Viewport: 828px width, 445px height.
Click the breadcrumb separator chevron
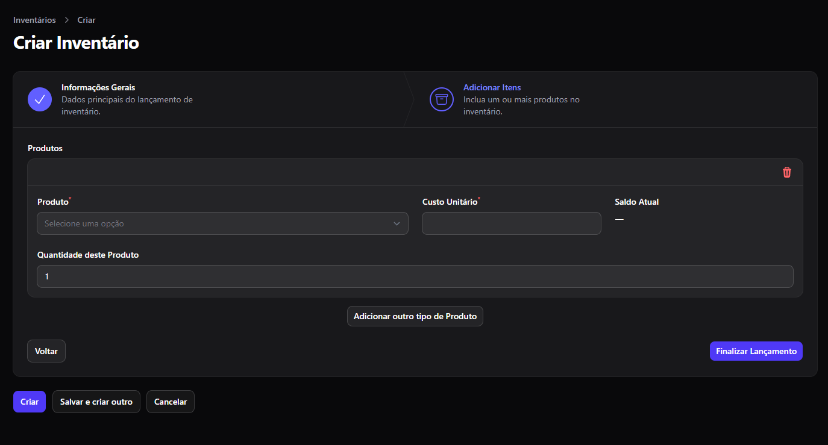67,20
